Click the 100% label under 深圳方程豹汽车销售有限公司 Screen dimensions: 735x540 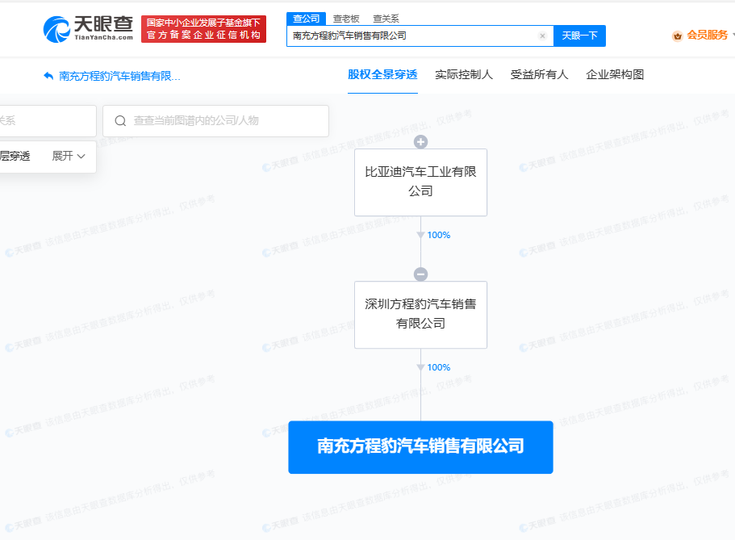click(x=439, y=367)
